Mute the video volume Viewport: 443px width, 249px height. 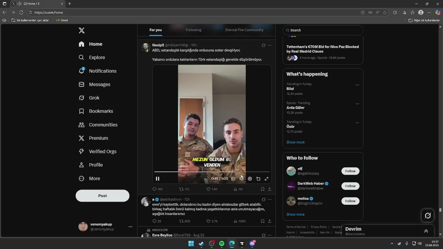pos(242,179)
